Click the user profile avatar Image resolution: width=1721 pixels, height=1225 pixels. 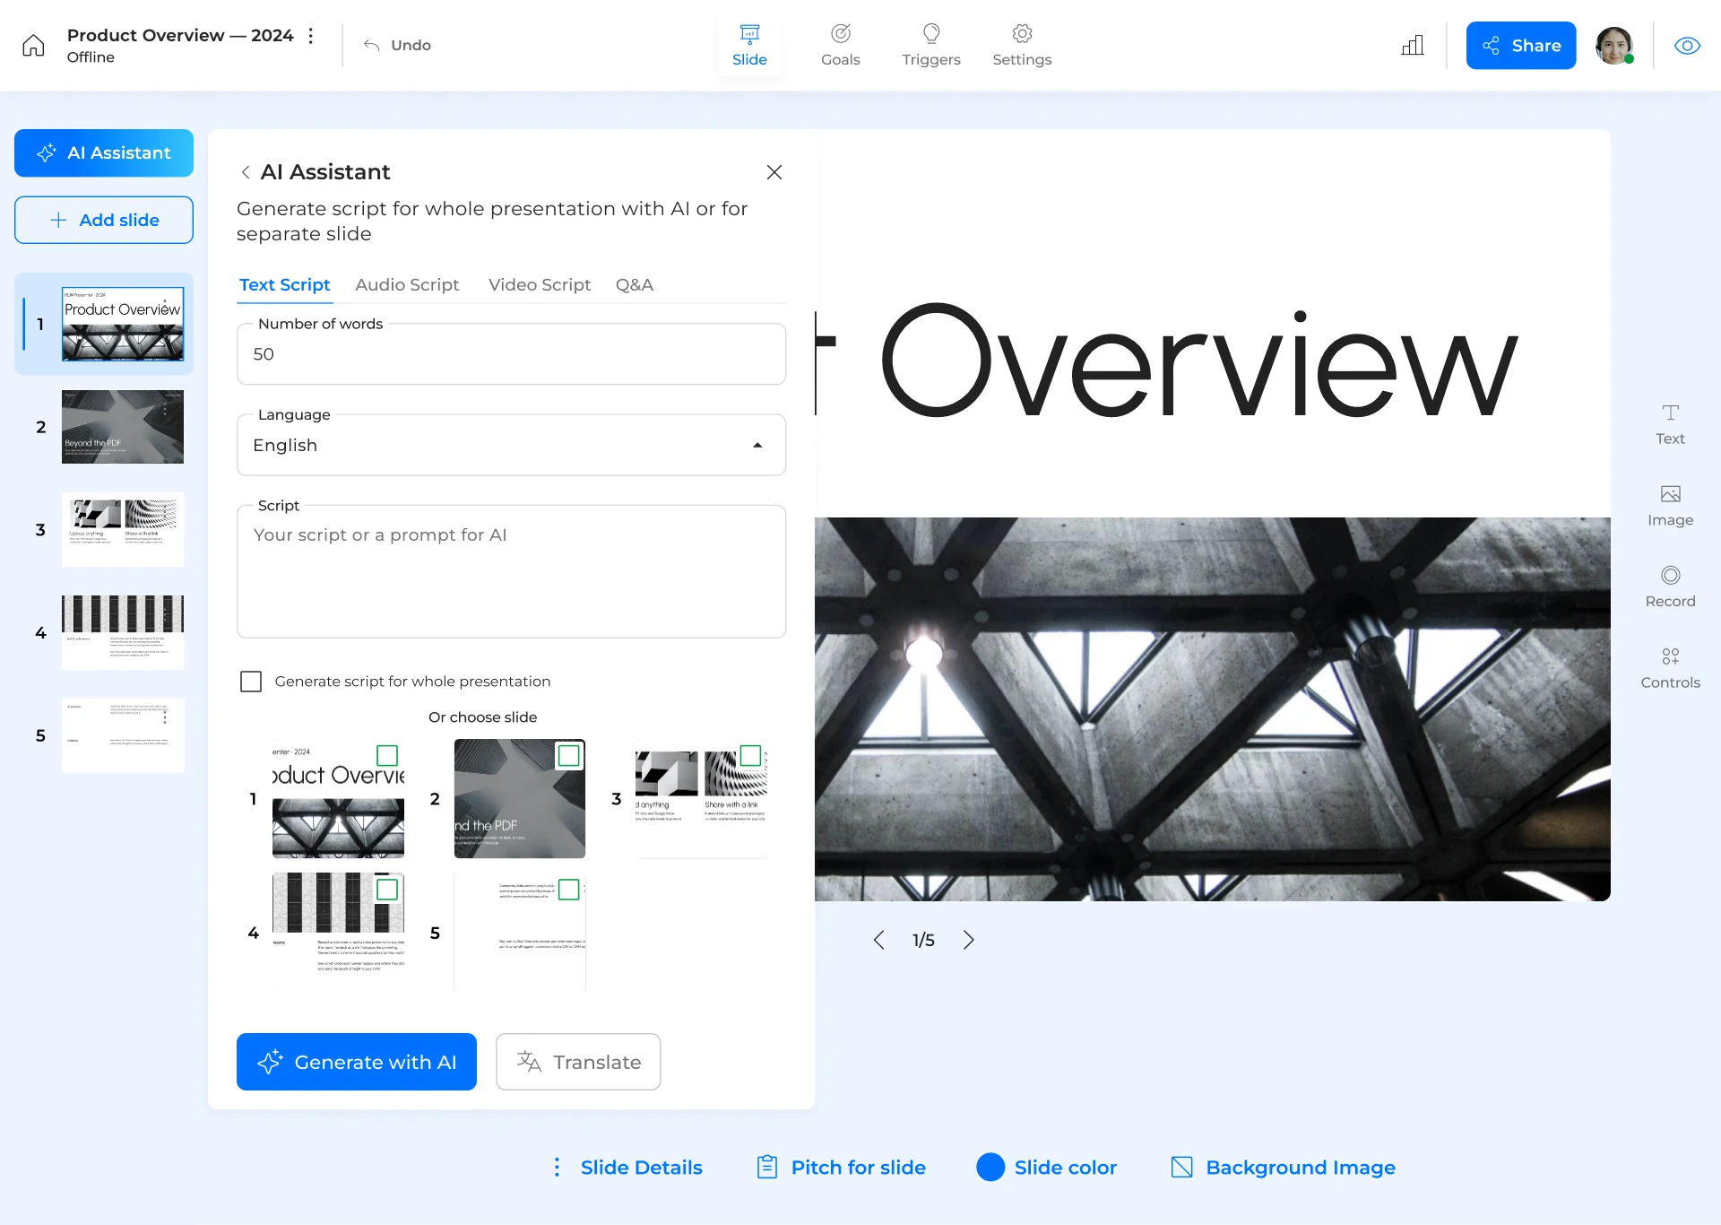tap(1614, 46)
